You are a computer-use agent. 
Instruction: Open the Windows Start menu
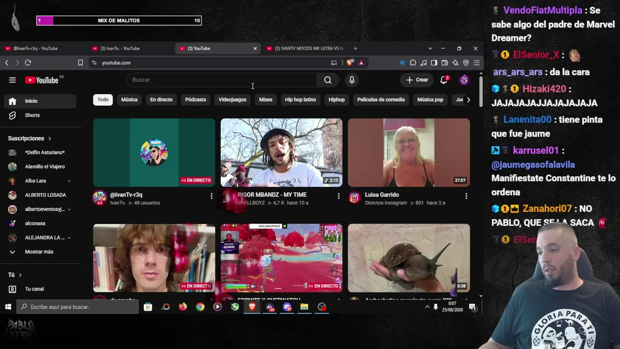pyautogui.click(x=8, y=307)
